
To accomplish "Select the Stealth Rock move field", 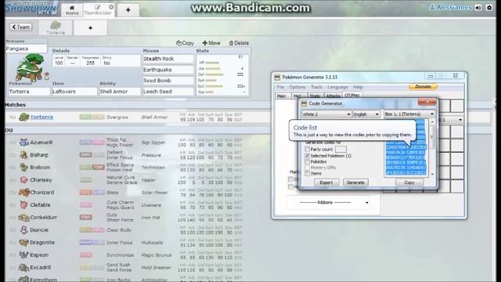I will (x=168, y=59).
